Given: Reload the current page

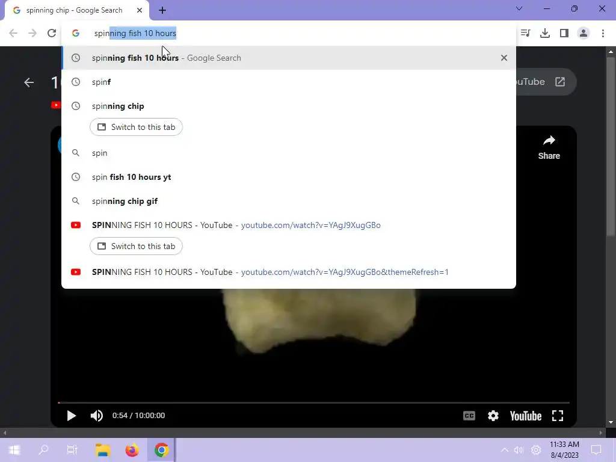Looking at the screenshot, I should click(52, 33).
